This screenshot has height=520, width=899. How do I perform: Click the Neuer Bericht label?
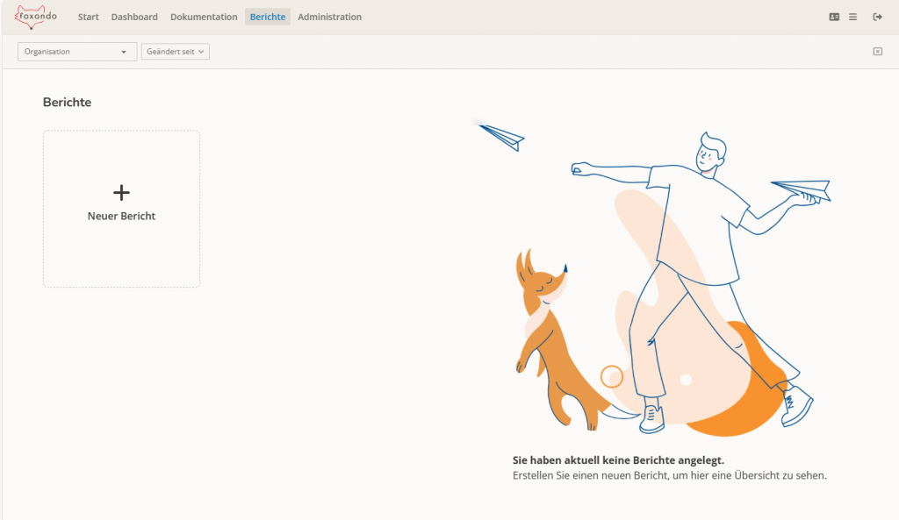pos(121,216)
